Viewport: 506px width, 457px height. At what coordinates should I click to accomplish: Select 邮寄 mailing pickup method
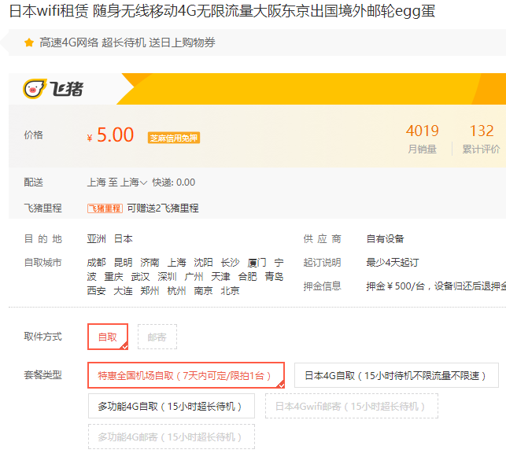coord(157,337)
